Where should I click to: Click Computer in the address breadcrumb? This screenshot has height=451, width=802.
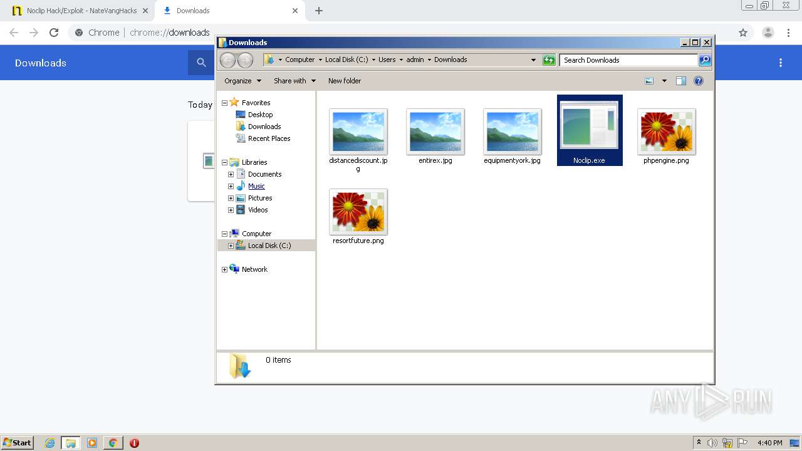[299, 60]
